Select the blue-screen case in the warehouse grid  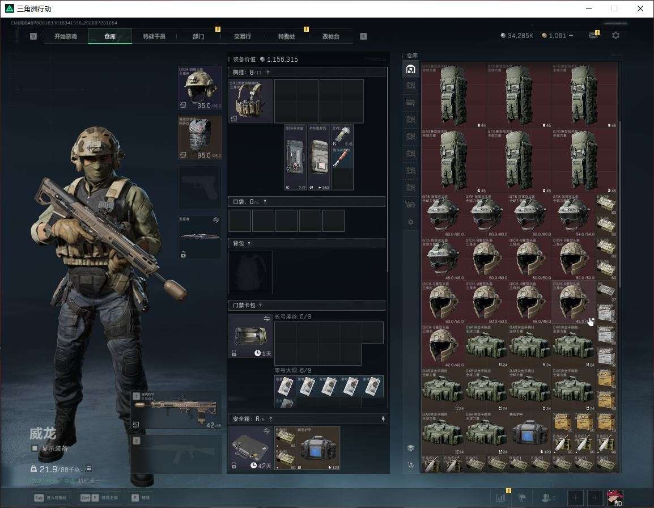point(530,433)
